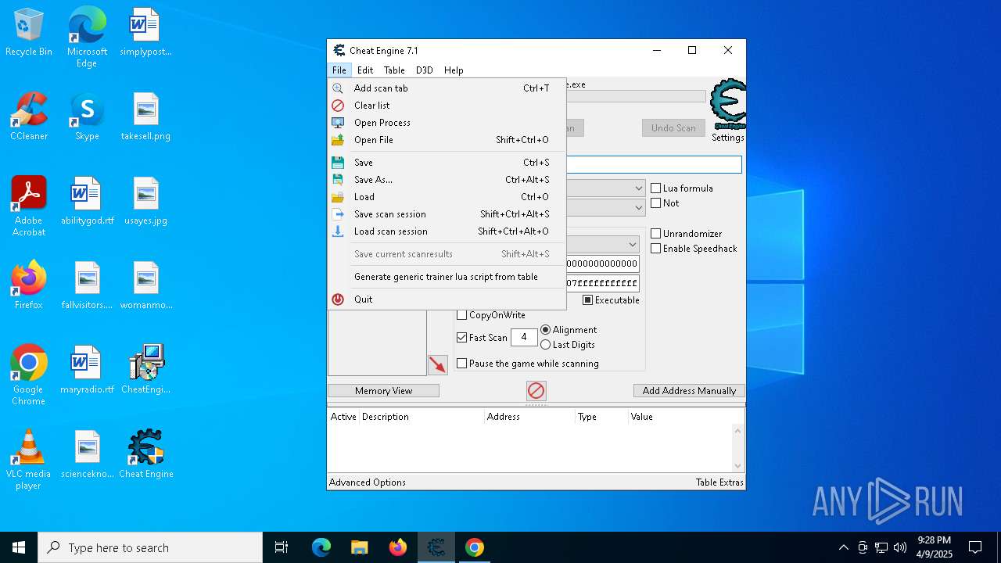
Task: Click the Undo Scan button
Action: click(673, 128)
